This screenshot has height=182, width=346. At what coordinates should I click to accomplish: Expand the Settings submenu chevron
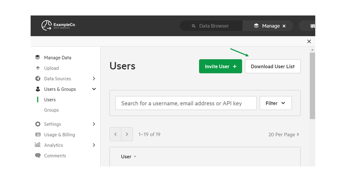pyautogui.click(x=94, y=124)
